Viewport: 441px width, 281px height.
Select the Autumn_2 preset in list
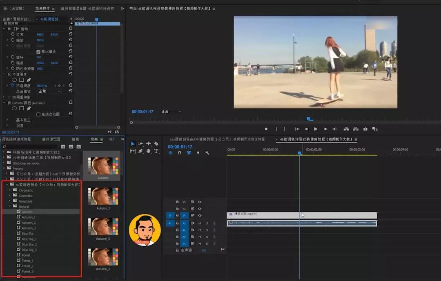[29, 223]
